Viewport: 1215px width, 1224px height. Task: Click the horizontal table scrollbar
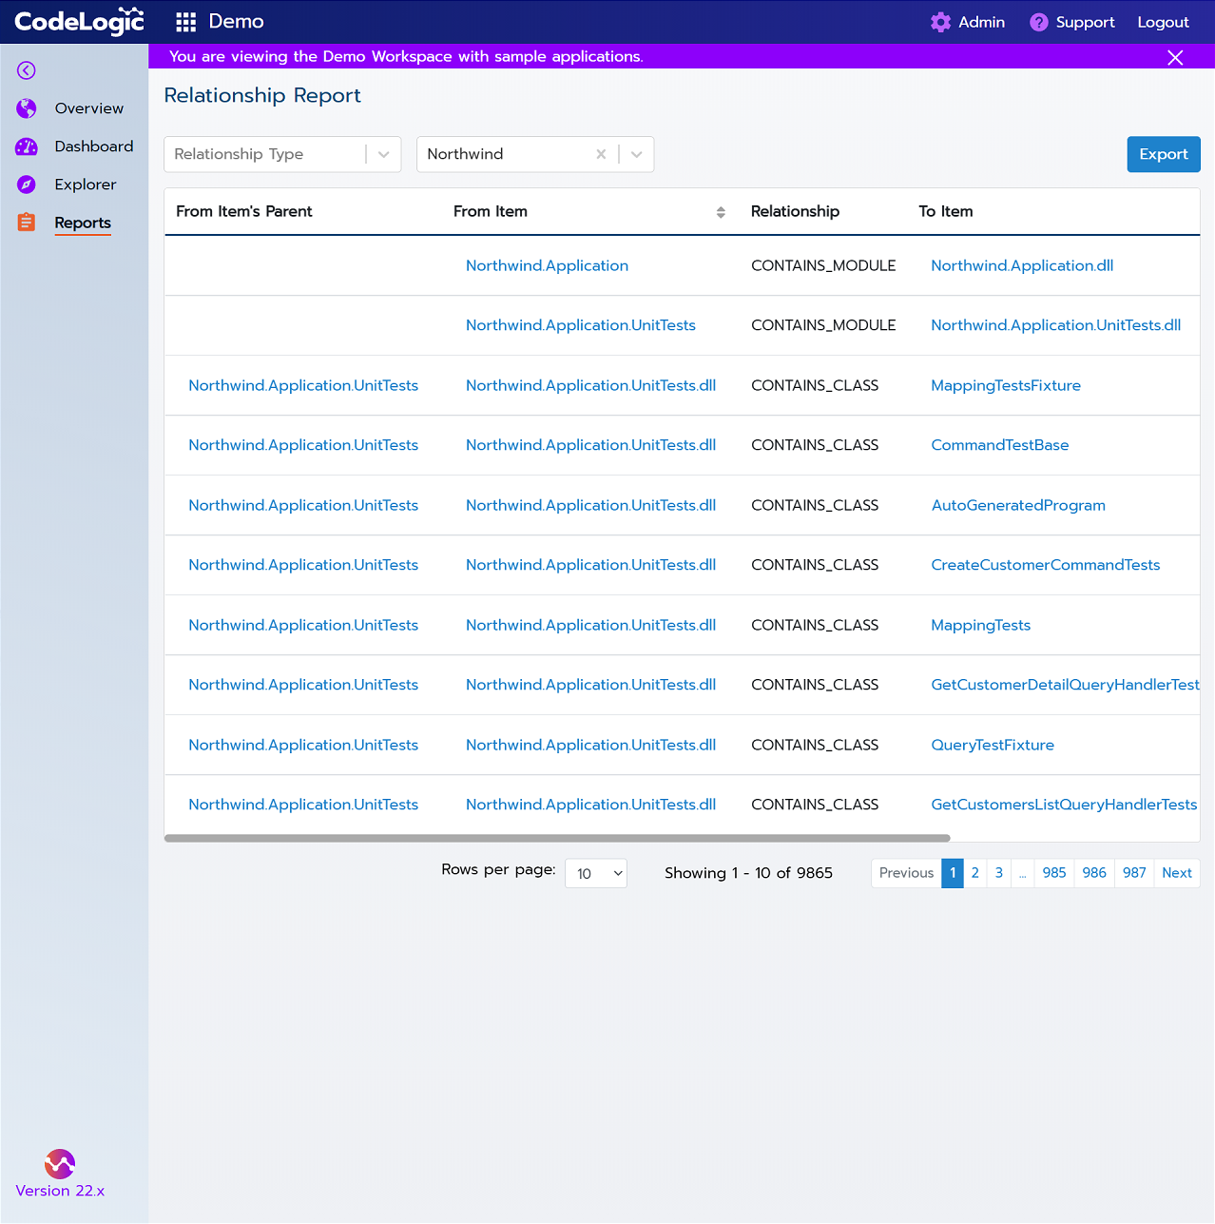pyautogui.click(x=557, y=838)
